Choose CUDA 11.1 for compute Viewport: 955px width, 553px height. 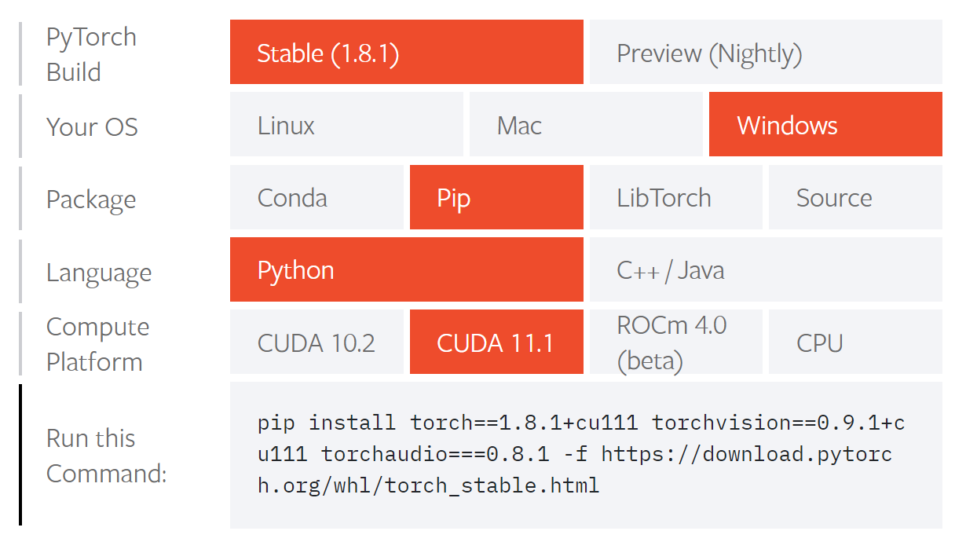pos(496,342)
